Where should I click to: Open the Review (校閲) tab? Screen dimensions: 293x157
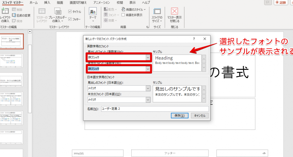(x=120, y=3)
